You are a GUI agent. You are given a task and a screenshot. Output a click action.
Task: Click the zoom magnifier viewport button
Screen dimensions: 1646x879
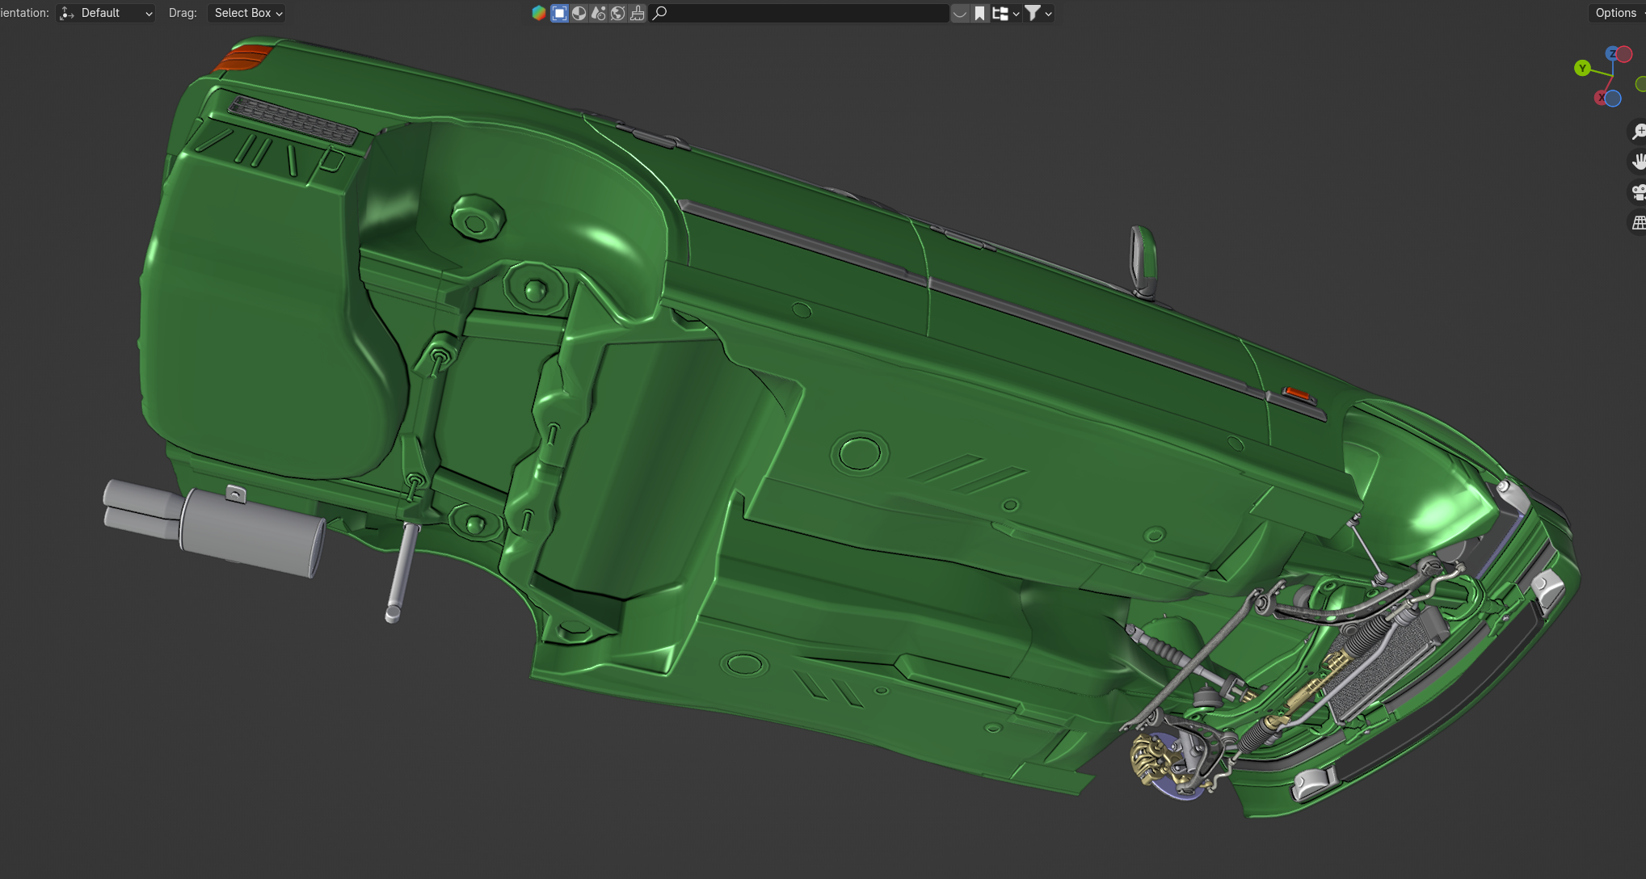click(1638, 132)
